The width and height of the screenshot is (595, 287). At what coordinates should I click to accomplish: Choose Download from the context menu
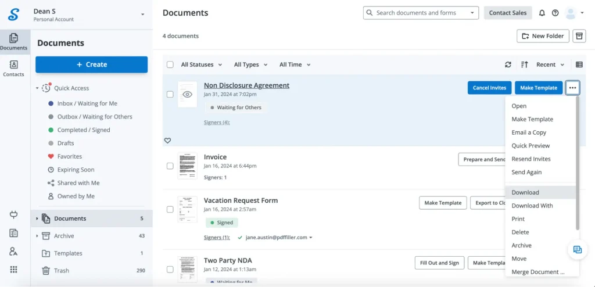coord(525,192)
